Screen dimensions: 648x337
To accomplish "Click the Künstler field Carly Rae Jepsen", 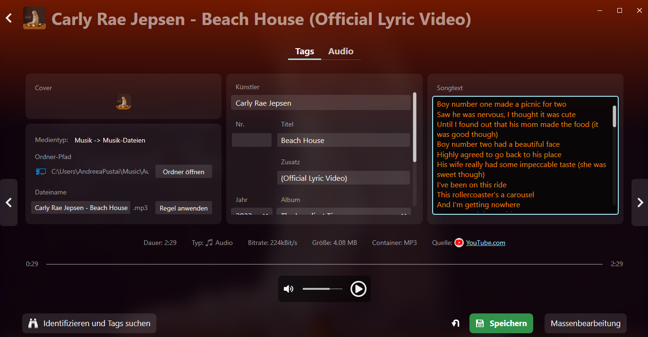I will (321, 103).
